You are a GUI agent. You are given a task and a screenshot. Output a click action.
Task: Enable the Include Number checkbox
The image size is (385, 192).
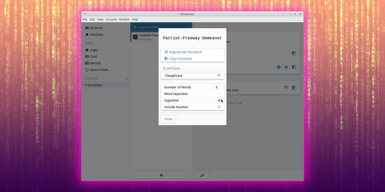219,107
